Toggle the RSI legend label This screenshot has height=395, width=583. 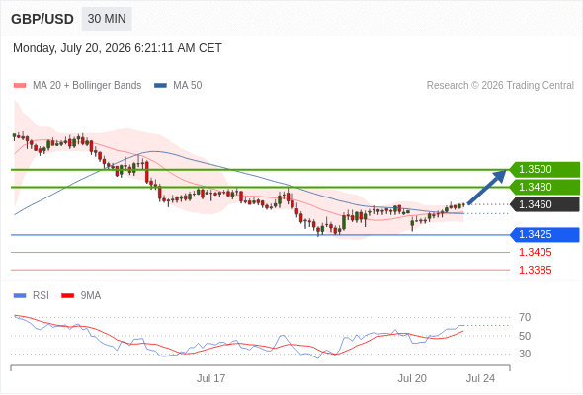point(41,296)
